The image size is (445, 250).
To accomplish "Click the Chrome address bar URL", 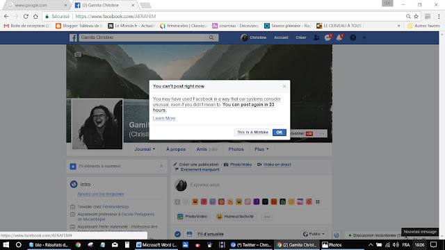I will [x=116, y=17].
